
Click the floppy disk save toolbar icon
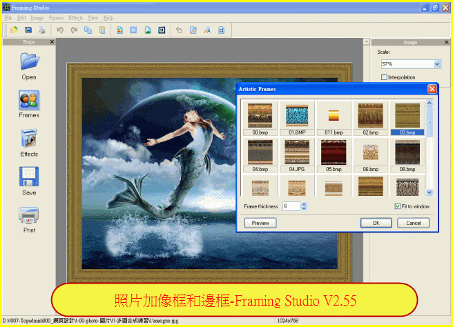28,30
